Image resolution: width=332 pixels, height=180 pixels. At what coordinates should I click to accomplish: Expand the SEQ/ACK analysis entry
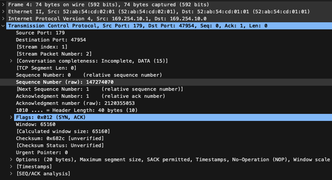pyautogui.click(x=11, y=173)
